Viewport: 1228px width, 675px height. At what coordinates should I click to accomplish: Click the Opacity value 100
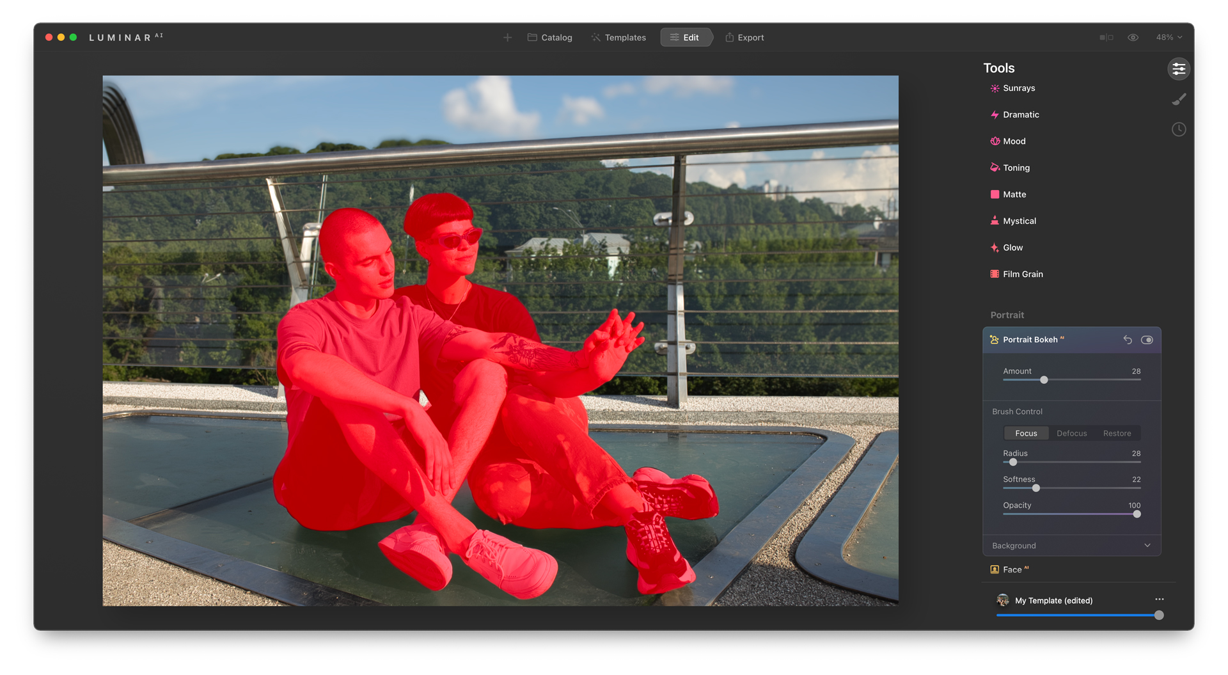point(1135,505)
